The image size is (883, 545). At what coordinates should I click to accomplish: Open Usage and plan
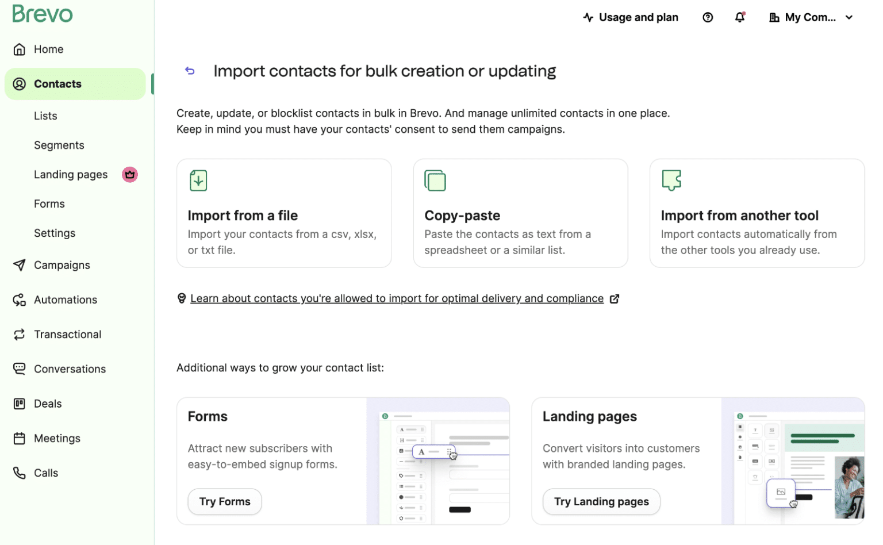[631, 17]
